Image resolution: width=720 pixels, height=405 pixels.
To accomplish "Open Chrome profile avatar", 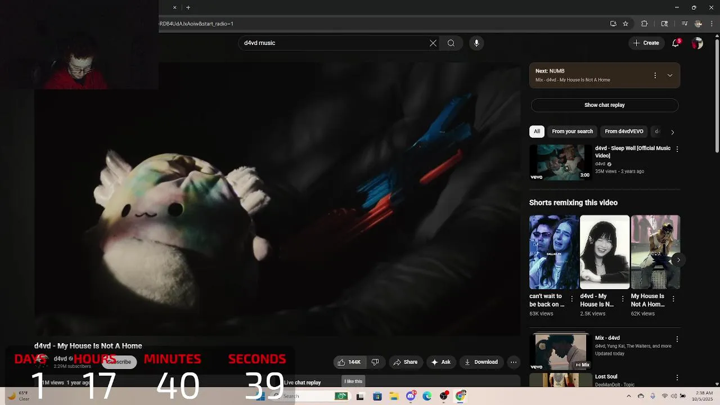I will coord(698,24).
